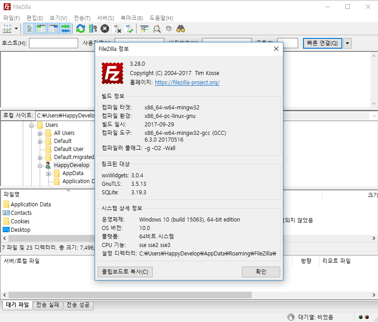The image size is (378, 322).
Task: Toggle the remote directory tree view
Action: [54, 29]
